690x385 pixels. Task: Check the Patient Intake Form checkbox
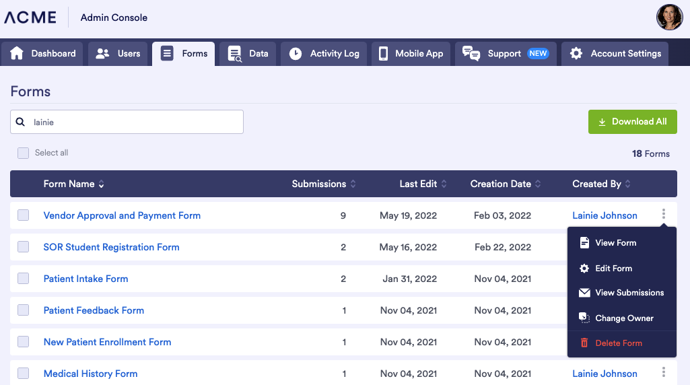point(24,279)
